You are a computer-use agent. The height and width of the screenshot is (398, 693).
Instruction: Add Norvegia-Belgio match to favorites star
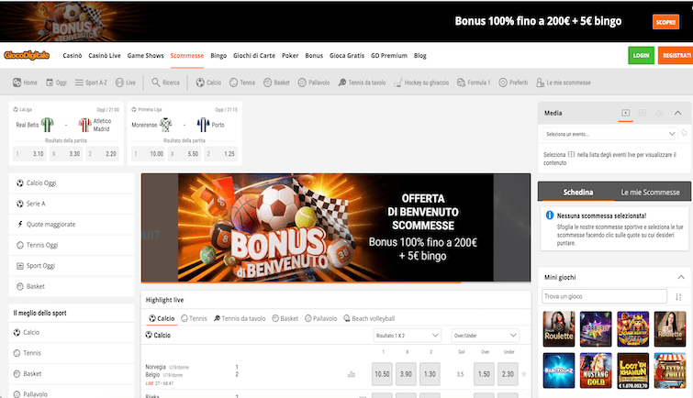point(524,374)
